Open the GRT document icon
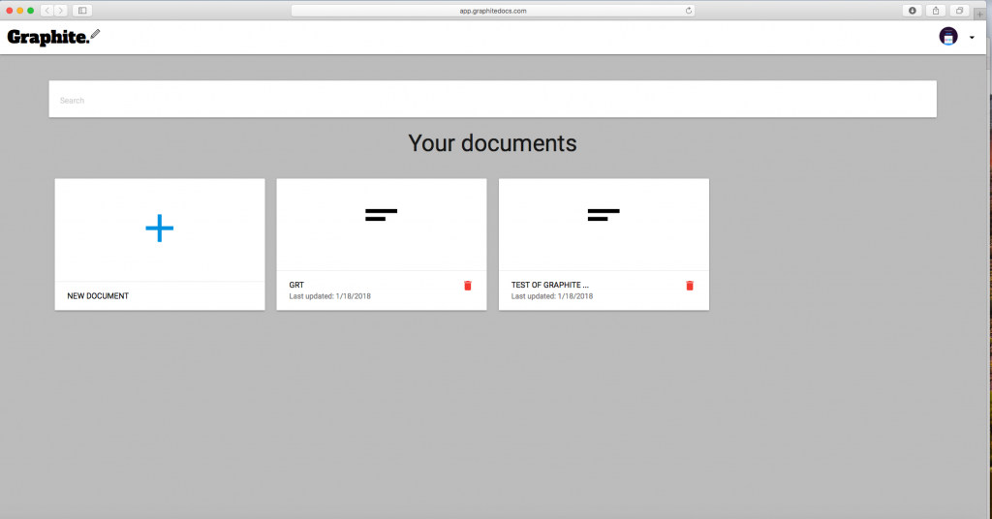Image resolution: width=992 pixels, height=519 pixels. point(381,215)
